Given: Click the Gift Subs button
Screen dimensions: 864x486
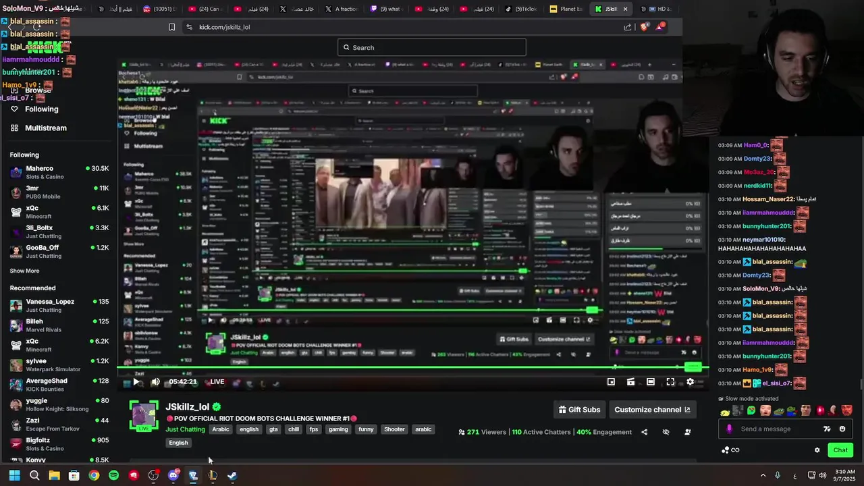Looking at the screenshot, I should (x=579, y=410).
